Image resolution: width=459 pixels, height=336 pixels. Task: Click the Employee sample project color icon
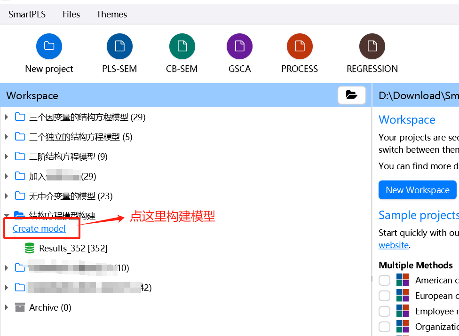coord(403,311)
